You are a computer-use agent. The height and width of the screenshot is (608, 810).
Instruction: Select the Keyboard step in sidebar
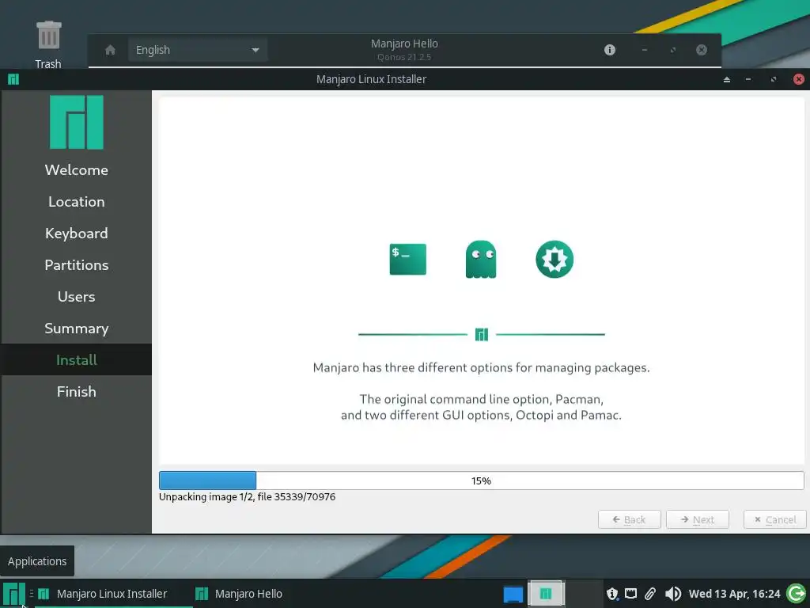click(x=77, y=234)
